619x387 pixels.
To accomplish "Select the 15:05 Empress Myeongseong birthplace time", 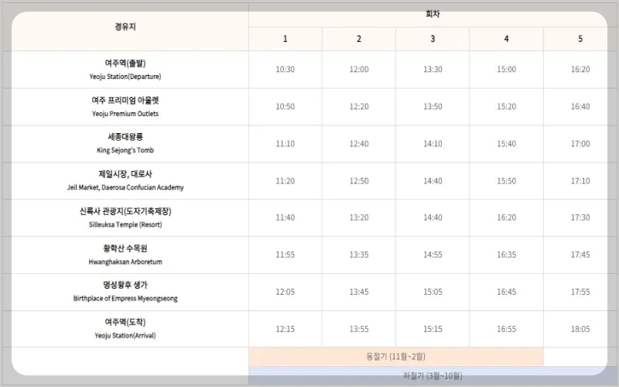I will click(433, 292).
